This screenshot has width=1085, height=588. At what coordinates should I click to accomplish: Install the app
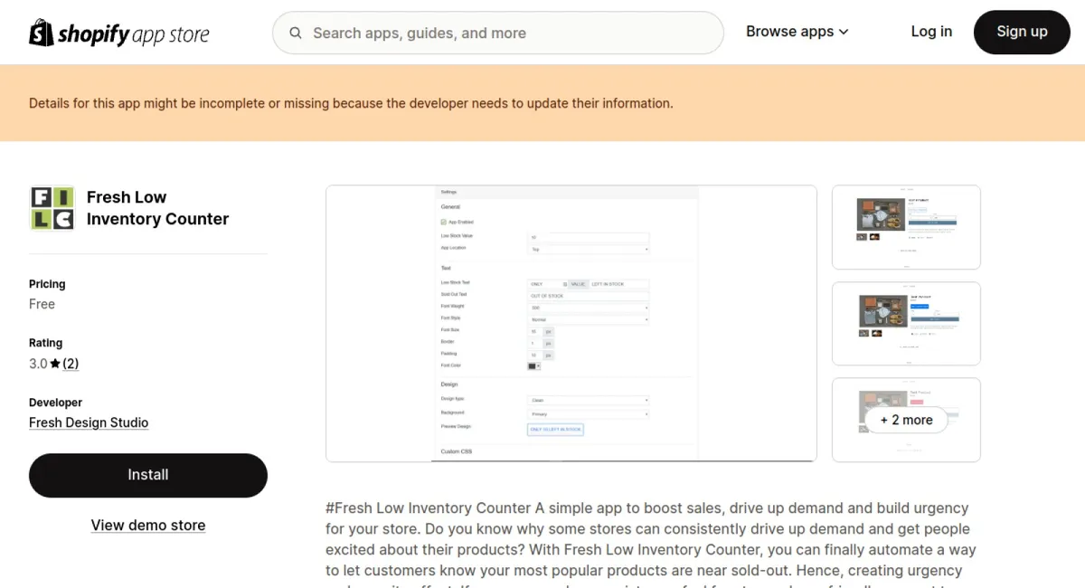click(x=148, y=475)
